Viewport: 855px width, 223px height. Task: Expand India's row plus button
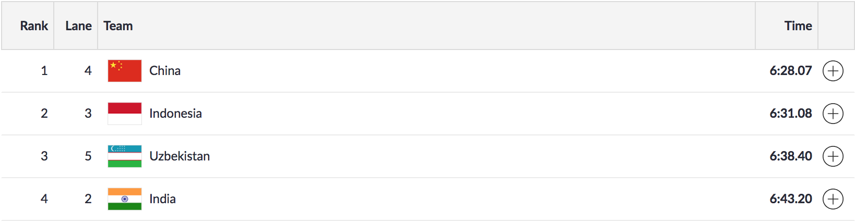point(833,199)
